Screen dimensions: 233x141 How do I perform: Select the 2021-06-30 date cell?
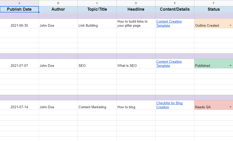[19, 25]
